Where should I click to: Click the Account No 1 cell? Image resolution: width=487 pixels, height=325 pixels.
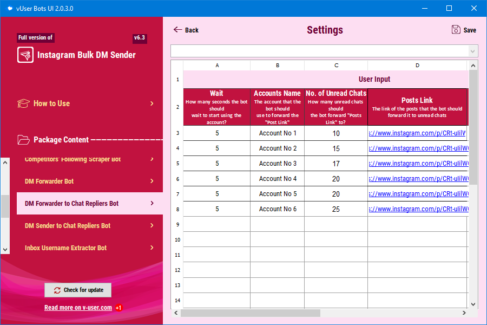click(278, 133)
